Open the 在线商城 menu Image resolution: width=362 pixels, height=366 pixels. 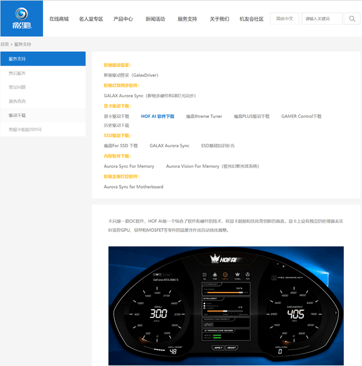pos(59,19)
